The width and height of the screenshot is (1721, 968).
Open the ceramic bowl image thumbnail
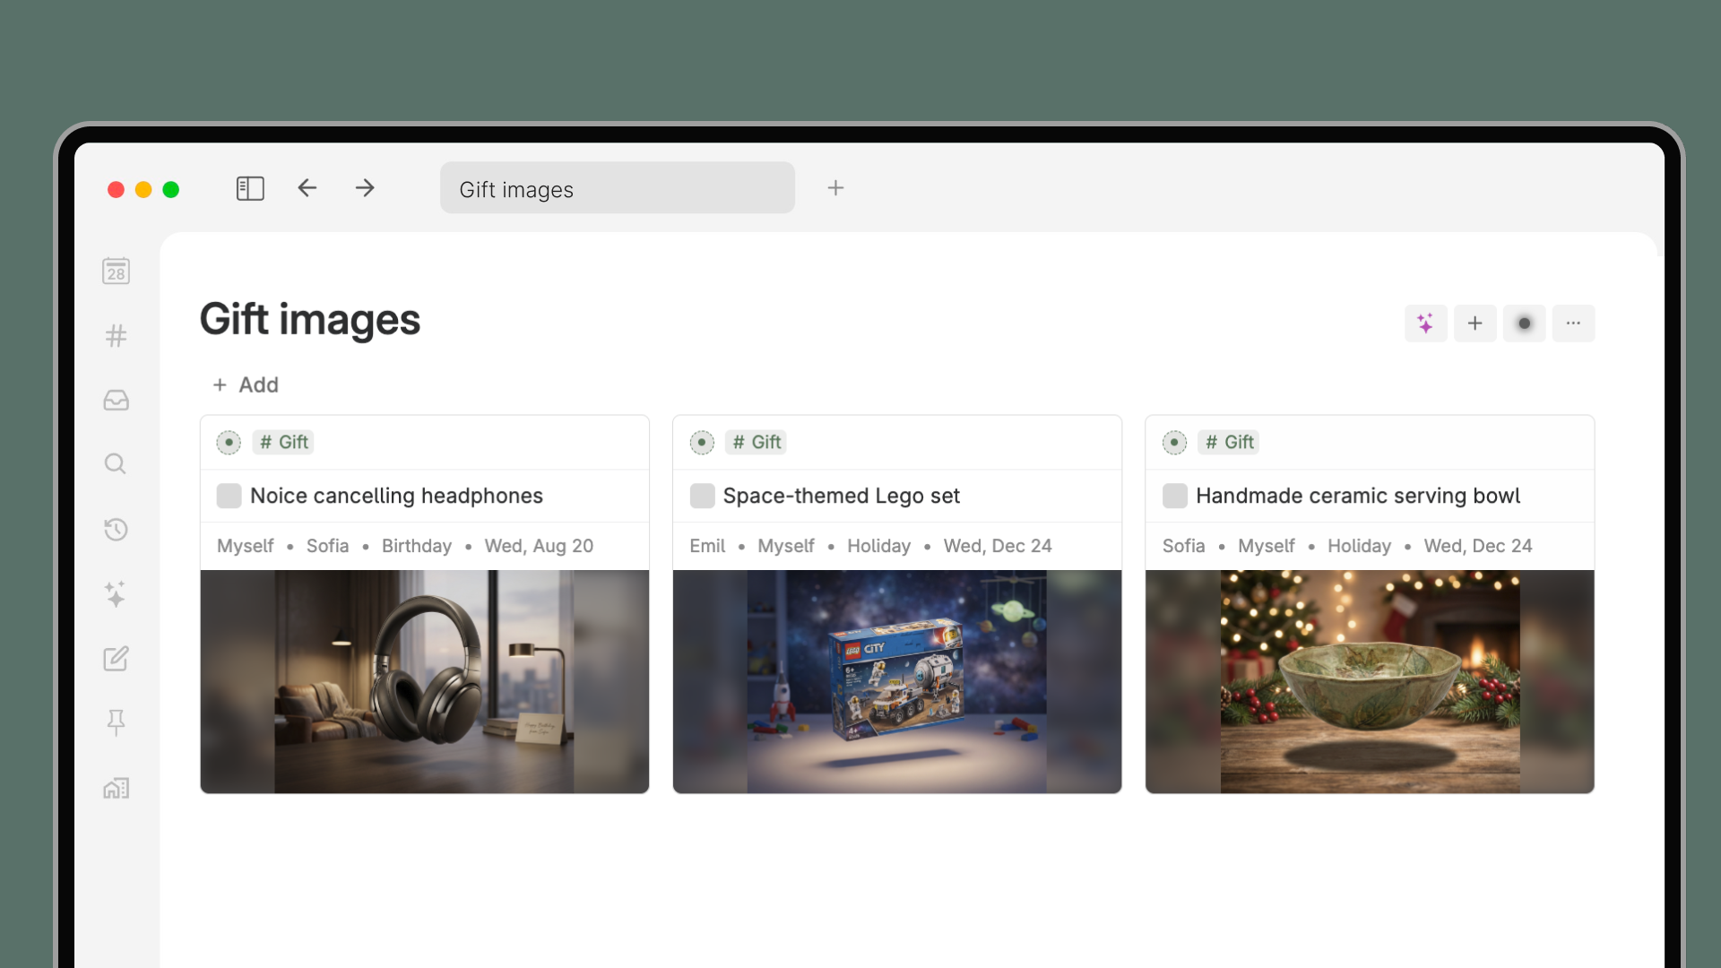(1370, 681)
